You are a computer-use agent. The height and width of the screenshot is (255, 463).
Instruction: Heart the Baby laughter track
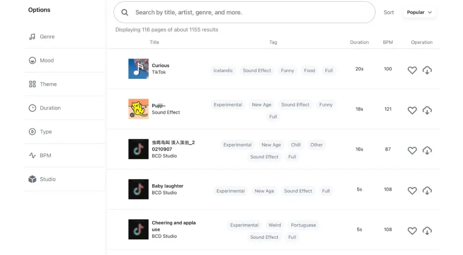coord(412,191)
